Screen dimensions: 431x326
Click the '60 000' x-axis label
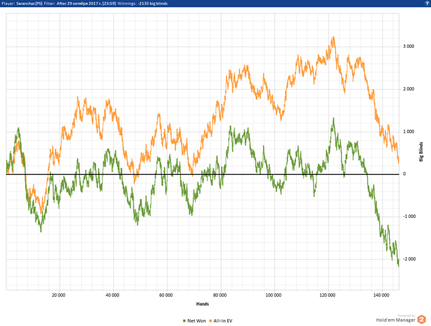pos(166,295)
